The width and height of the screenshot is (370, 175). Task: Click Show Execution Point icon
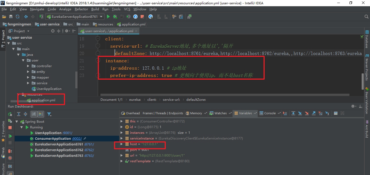(x=285, y=113)
